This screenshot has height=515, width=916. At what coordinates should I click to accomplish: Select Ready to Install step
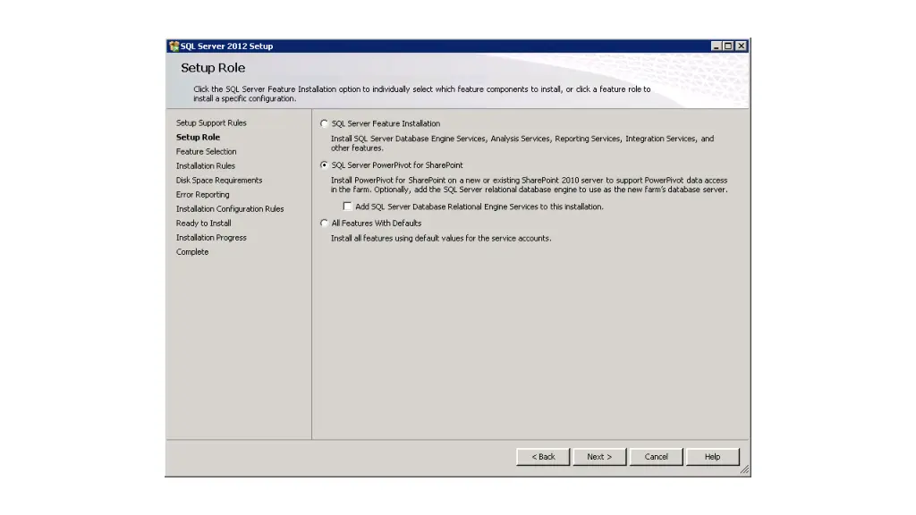click(203, 224)
